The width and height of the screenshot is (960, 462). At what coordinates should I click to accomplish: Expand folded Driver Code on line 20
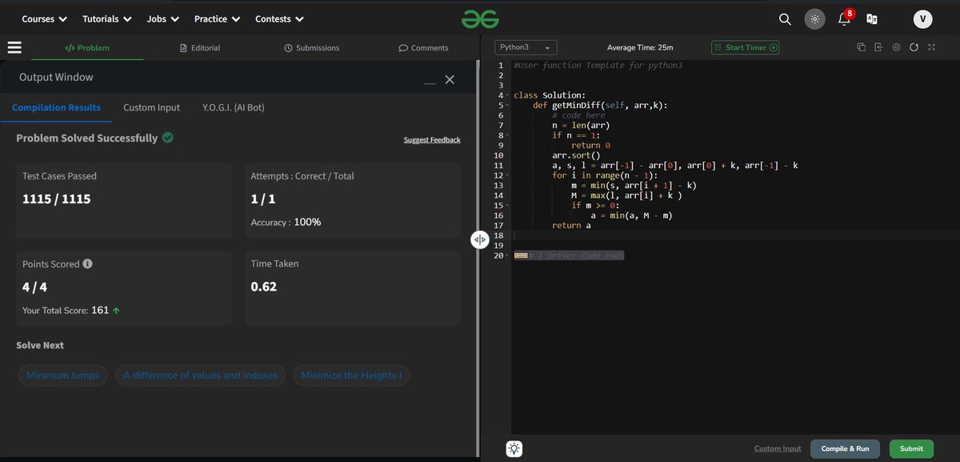(507, 255)
